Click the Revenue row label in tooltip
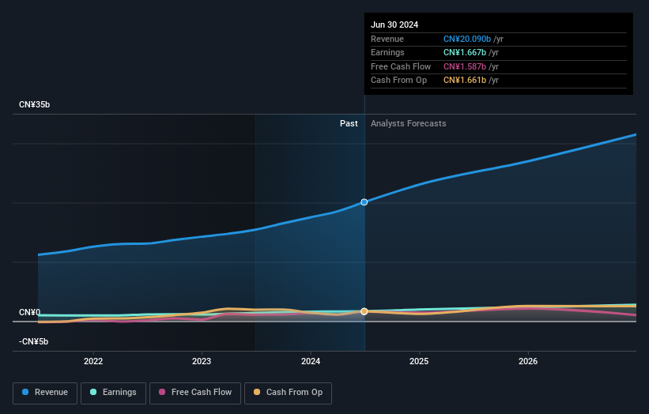The image size is (649, 414). 387,39
